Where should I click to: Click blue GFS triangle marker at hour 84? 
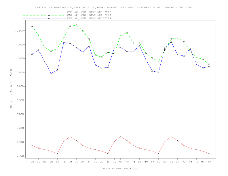pyautogui.click(x=209, y=66)
